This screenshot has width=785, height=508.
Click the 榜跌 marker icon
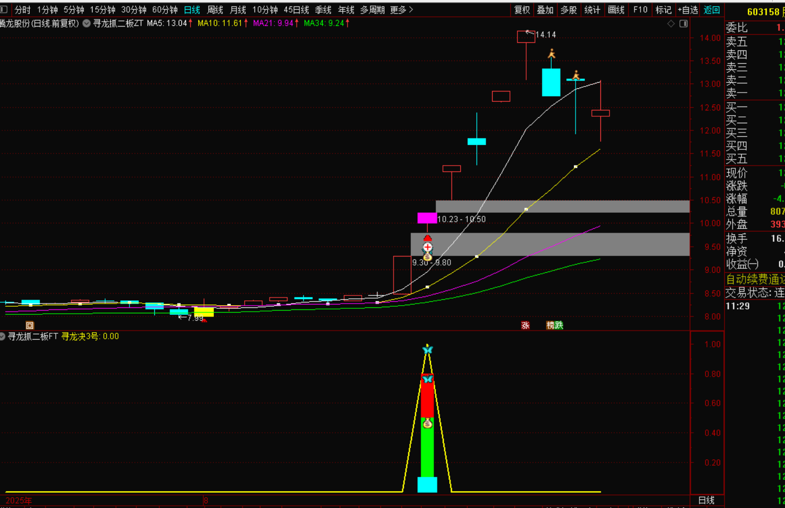[x=554, y=325]
